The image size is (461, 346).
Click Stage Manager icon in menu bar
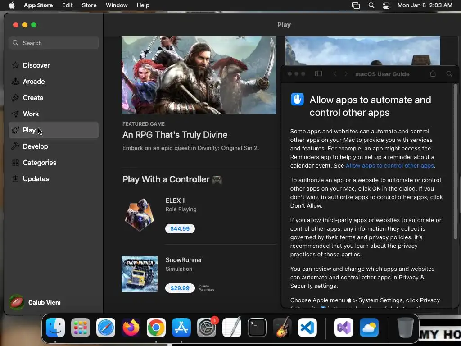356,5
